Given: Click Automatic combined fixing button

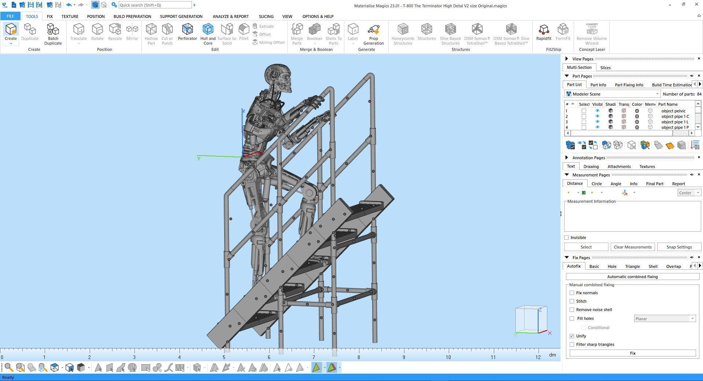Looking at the screenshot, I should [x=632, y=277].
